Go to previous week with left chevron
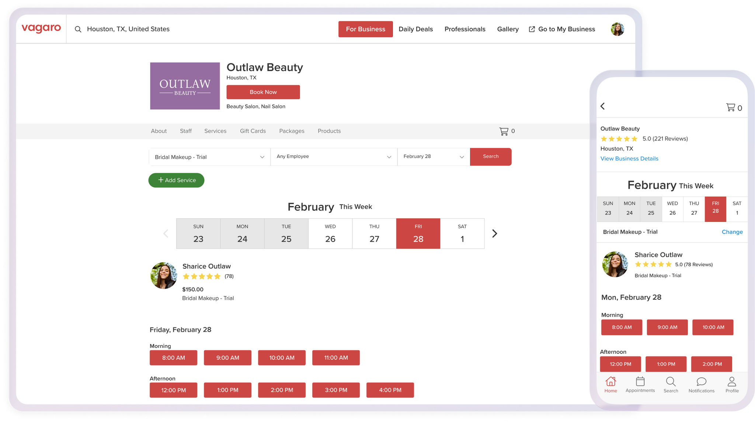The image size is (755, 422). (x=166, y=233)
